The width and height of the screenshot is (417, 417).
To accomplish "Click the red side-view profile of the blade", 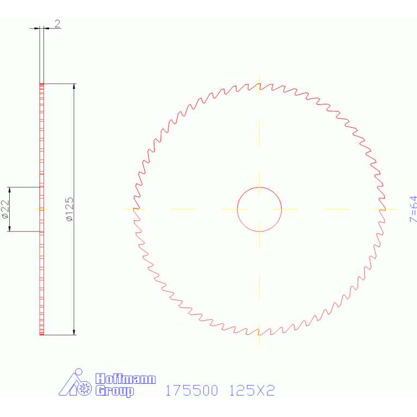I will tap(42, 209).
